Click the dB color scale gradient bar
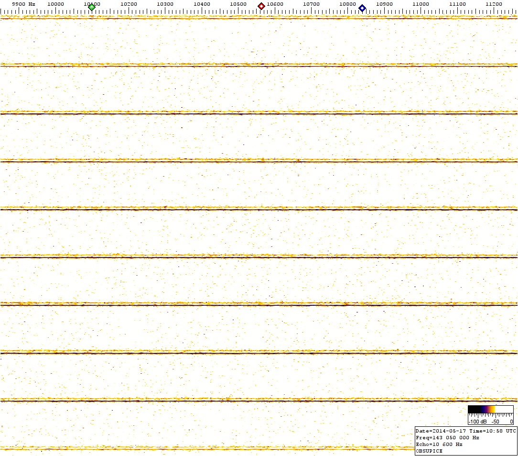The width and height of the screenshot is (518, 456). pos(490,409)
